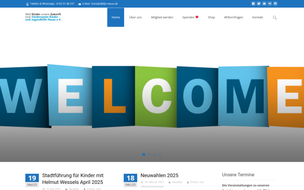Viewport: 304px width, 190px height.
Task: Click the envelope icon beside E-Mail
Action: [x=80, y=4]
